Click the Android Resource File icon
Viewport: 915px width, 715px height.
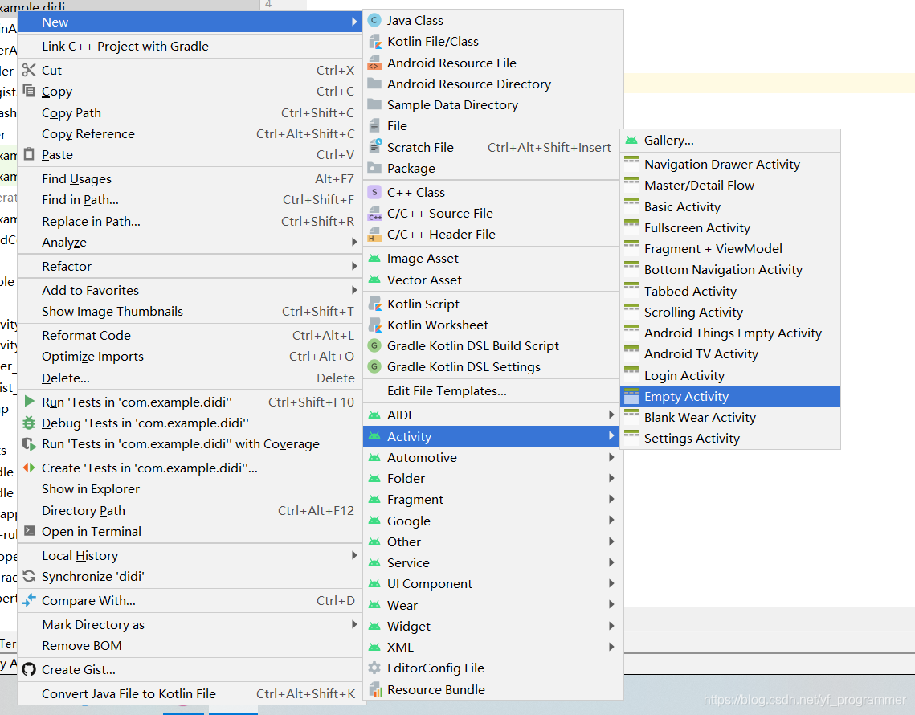pos(374,63)
